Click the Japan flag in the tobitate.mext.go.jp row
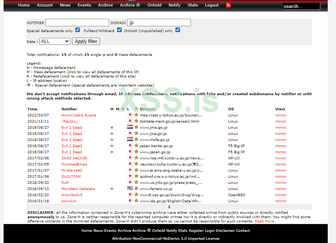Image resolution: width=336 pixels, height=243 pixels. tap(130, 121)
